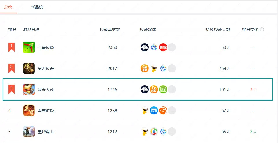Click the 持续投放天数 column header
278x143 pixels.
tap(218, 29)
